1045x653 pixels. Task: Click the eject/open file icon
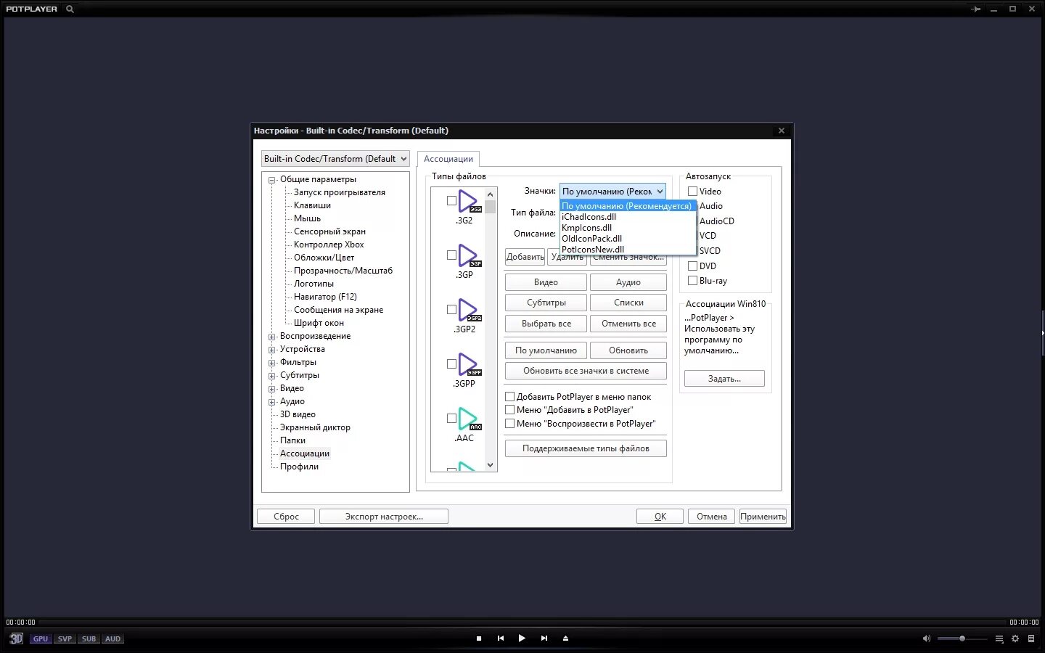point(565,638)
